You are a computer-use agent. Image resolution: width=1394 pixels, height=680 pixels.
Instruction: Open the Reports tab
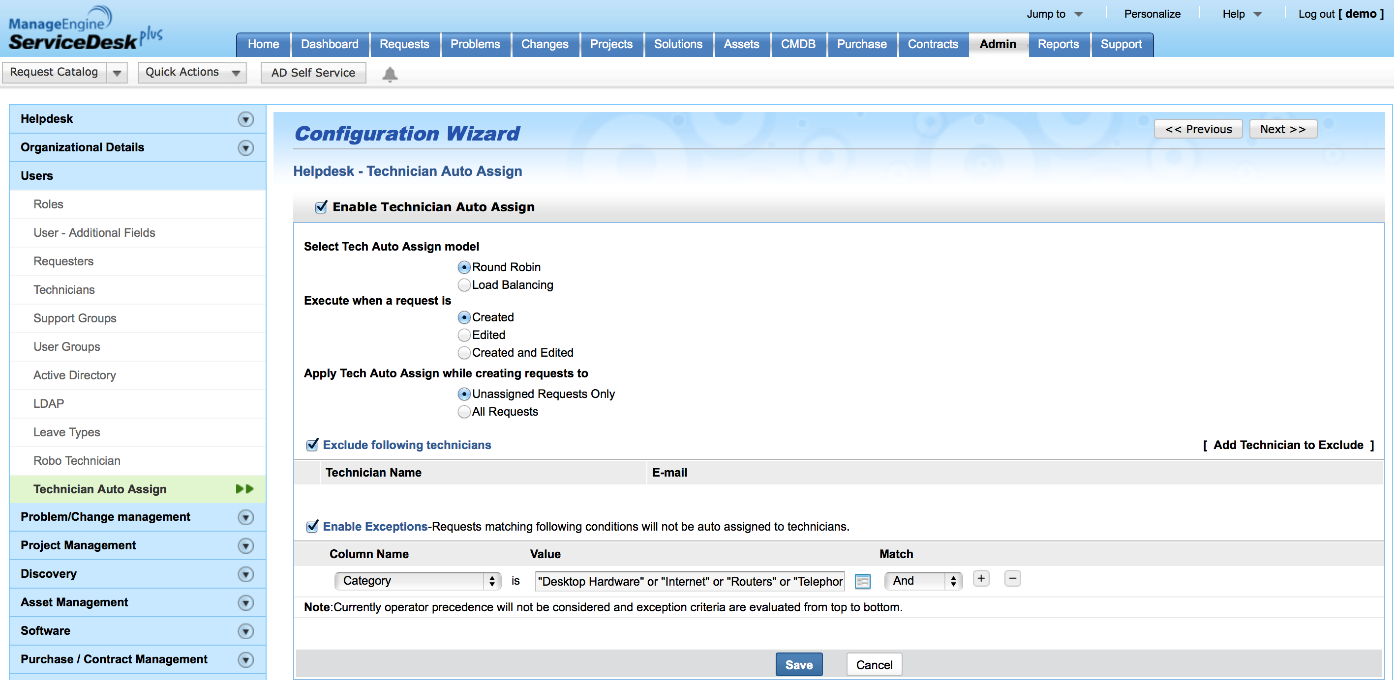point(1058,44)
